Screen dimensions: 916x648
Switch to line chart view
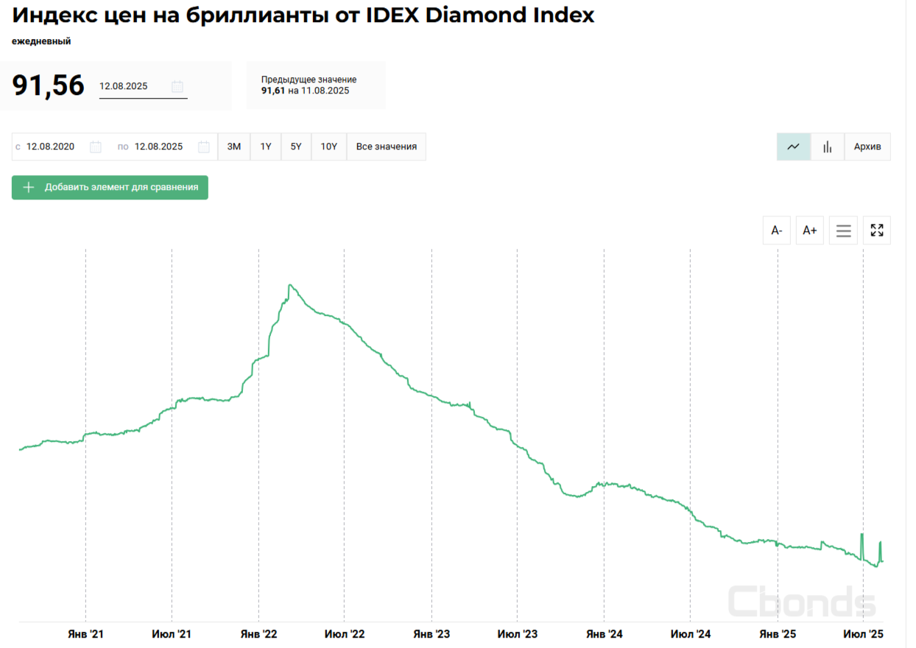[793, 147]
